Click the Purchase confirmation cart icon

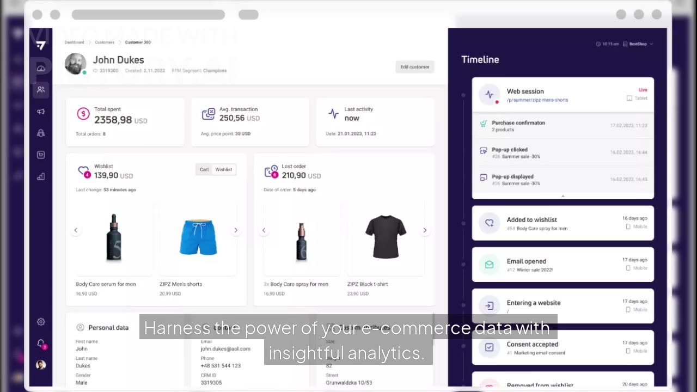pos(483,124)
